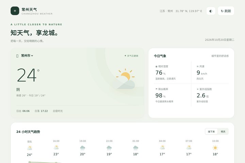Click the 日出 06:06 sunrise time
Image resolution: width=245 pixels, height=163 pixels.
pos(23,111)
